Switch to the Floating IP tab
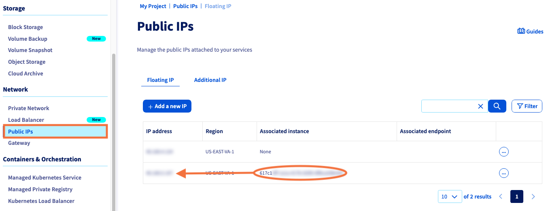The width and height of the screenshot is (548, 211). click(160, 80)
